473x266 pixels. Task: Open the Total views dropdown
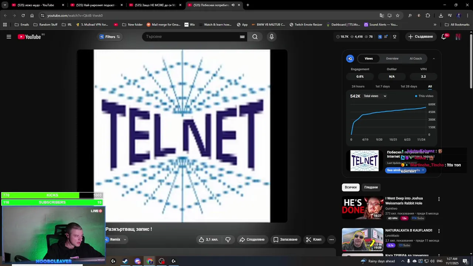tap(375, 96)
